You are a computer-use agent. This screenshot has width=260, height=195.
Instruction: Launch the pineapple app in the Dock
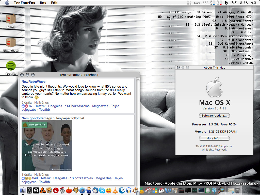(x=142, y=190)
